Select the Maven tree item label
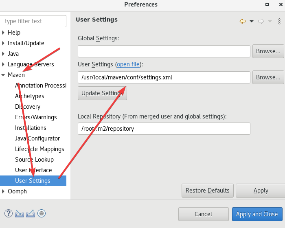Screen dimensions: 285x228 [16, 75]
